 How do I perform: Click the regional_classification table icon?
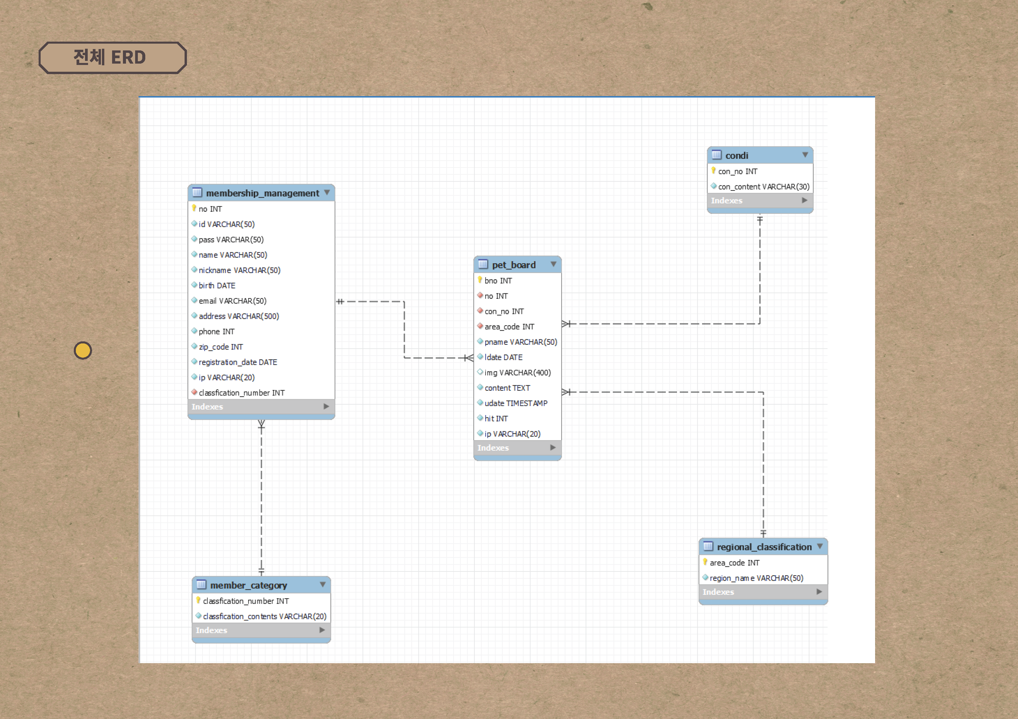(x=708, y=546)
